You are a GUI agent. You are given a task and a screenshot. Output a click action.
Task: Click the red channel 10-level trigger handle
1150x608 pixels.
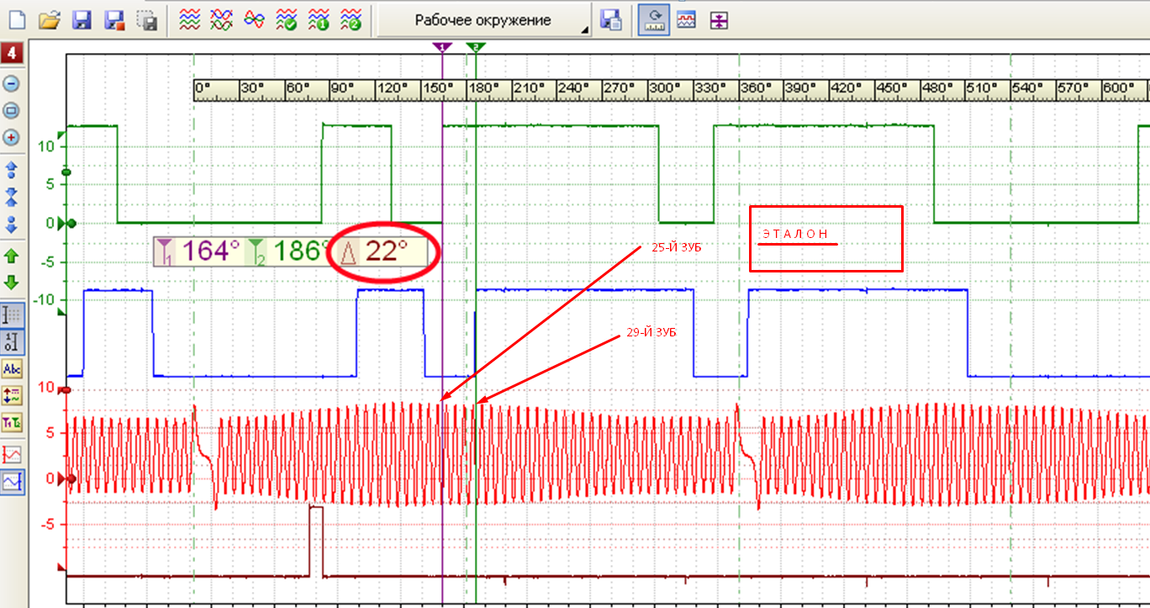pos(66,391)
